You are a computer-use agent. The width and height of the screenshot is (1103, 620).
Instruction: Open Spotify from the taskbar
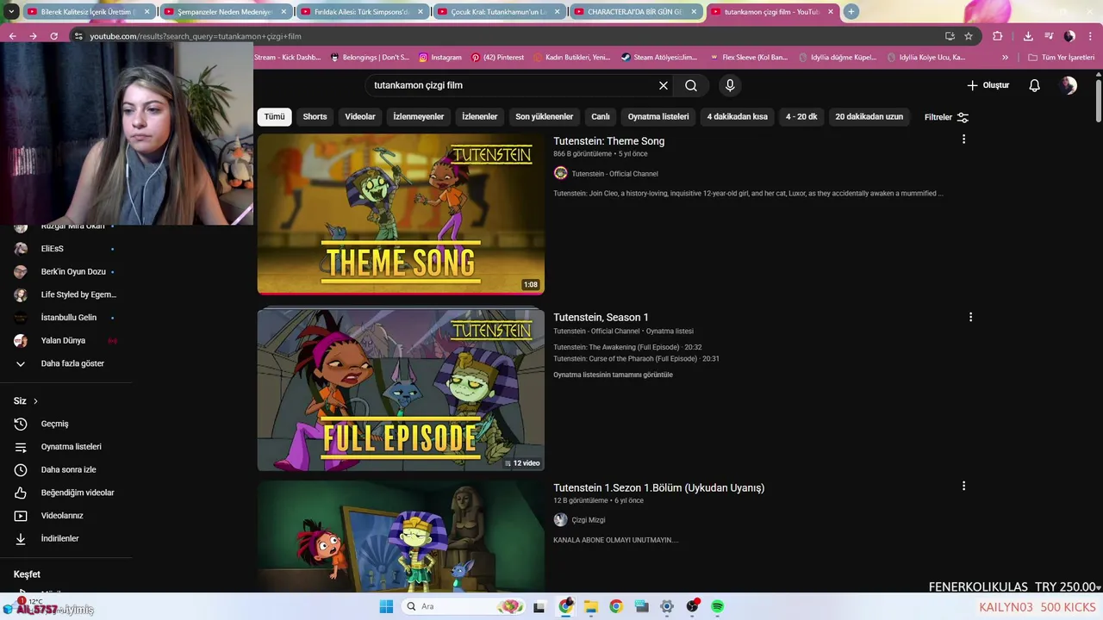(717, 606)
